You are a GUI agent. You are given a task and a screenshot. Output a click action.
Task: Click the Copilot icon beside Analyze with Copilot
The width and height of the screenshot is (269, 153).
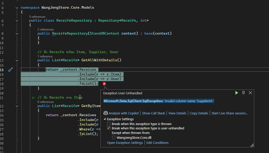106,113
